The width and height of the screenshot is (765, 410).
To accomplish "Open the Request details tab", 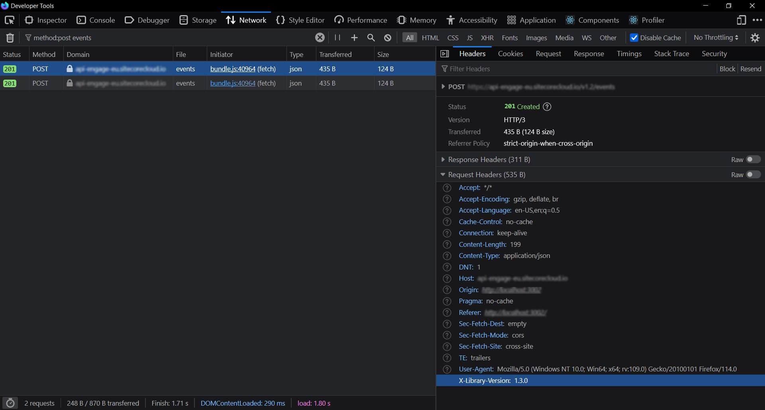I will click(548, 54).
